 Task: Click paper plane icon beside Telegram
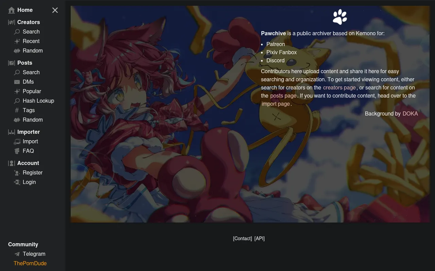tap(17, 254)
